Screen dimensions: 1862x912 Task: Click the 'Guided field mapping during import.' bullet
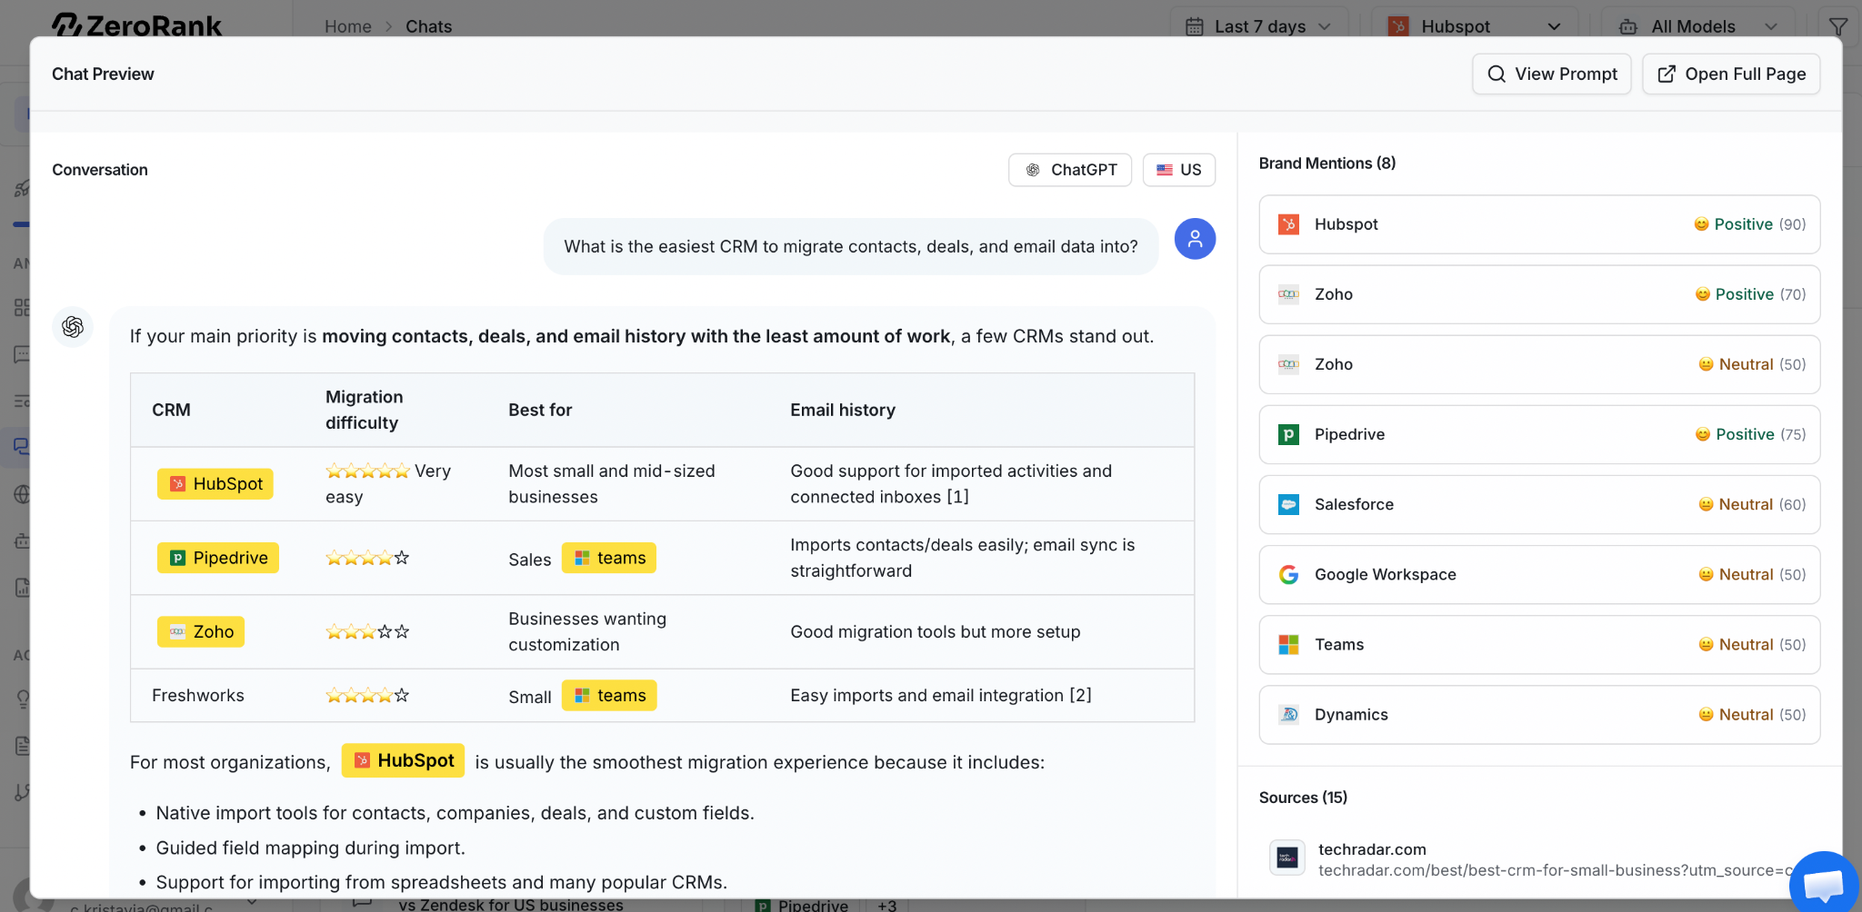[x=310, y=848]
